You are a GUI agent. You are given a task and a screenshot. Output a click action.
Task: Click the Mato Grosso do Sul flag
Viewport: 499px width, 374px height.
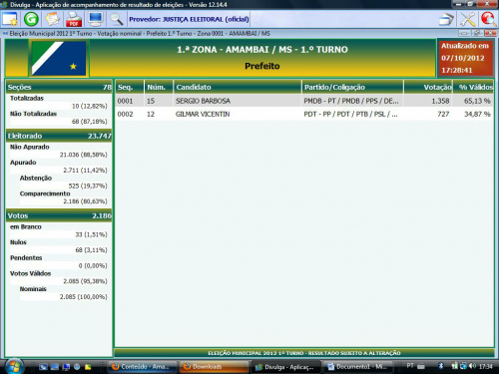click(59, 58)
